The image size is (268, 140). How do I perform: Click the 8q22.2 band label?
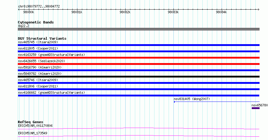pyautogui.click(x=23, y=26)
